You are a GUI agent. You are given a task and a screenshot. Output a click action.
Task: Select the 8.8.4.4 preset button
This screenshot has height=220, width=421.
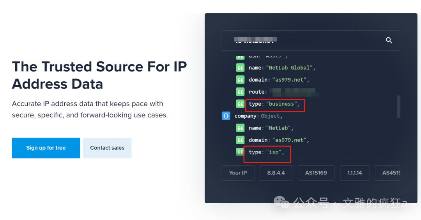(x=276, y=173)
